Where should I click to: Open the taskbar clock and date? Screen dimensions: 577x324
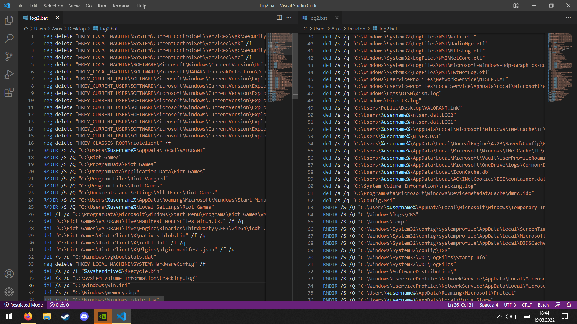click(x=544, y=316)
